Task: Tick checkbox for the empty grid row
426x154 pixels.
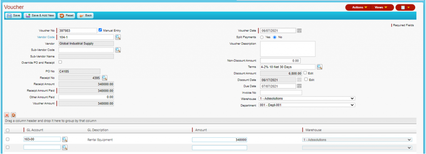Action: click(7, 147)
